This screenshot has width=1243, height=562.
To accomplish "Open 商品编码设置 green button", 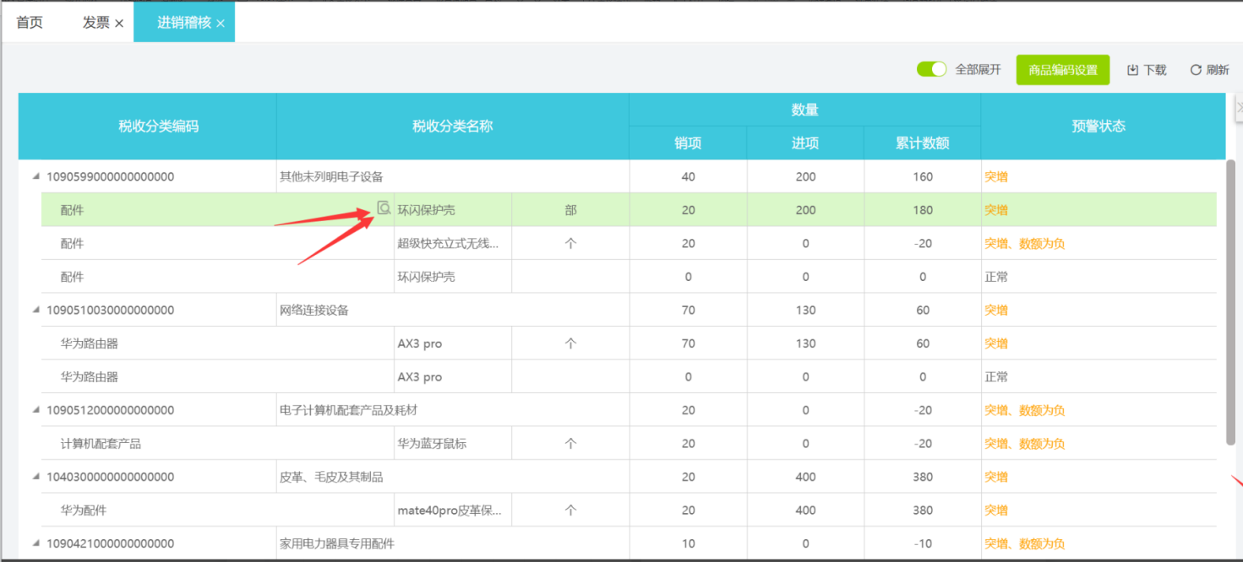I will point(1062,70).
